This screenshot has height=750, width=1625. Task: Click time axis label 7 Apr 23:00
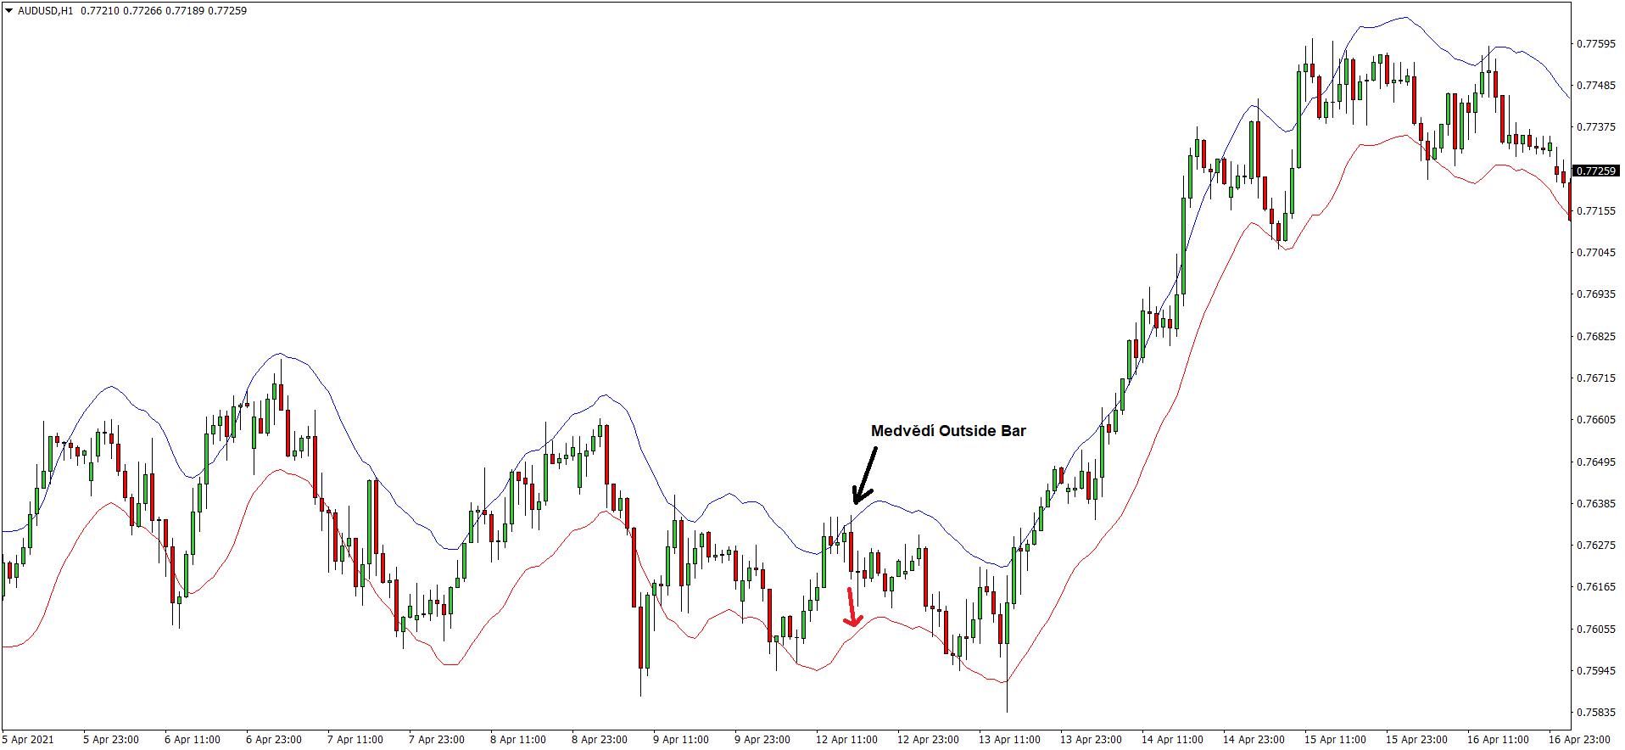coord(437,739)
